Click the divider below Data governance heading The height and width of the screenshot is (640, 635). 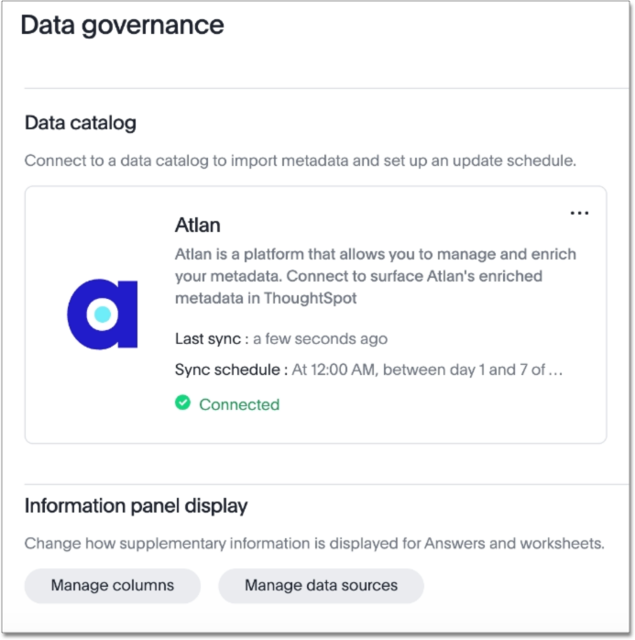pos(317,89)
